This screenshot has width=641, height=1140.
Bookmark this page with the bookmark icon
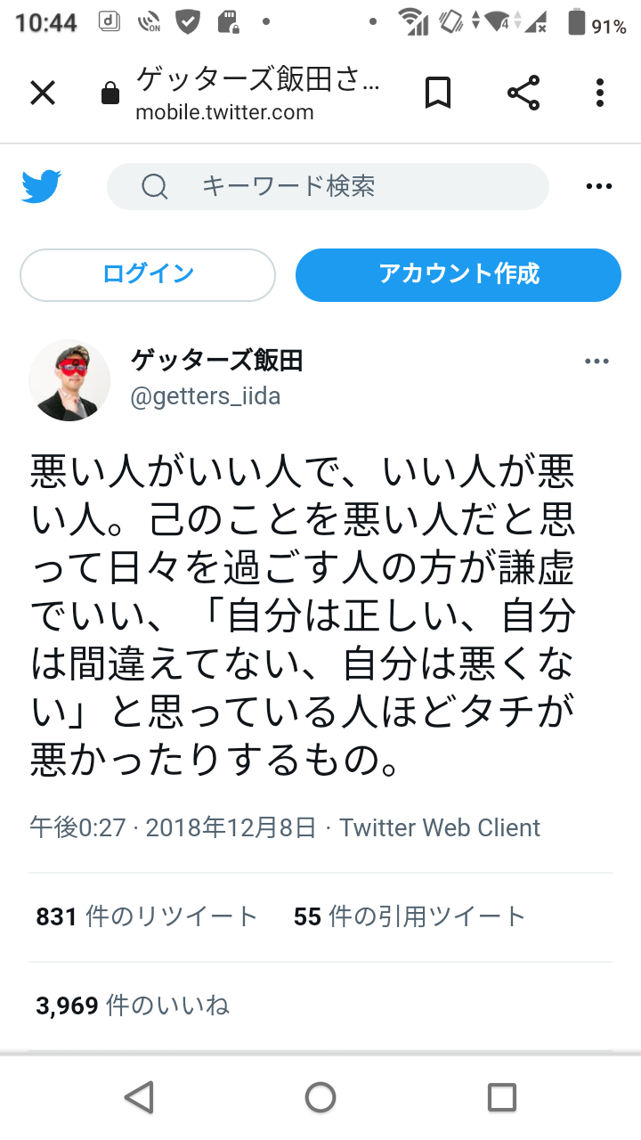point(437,93)
